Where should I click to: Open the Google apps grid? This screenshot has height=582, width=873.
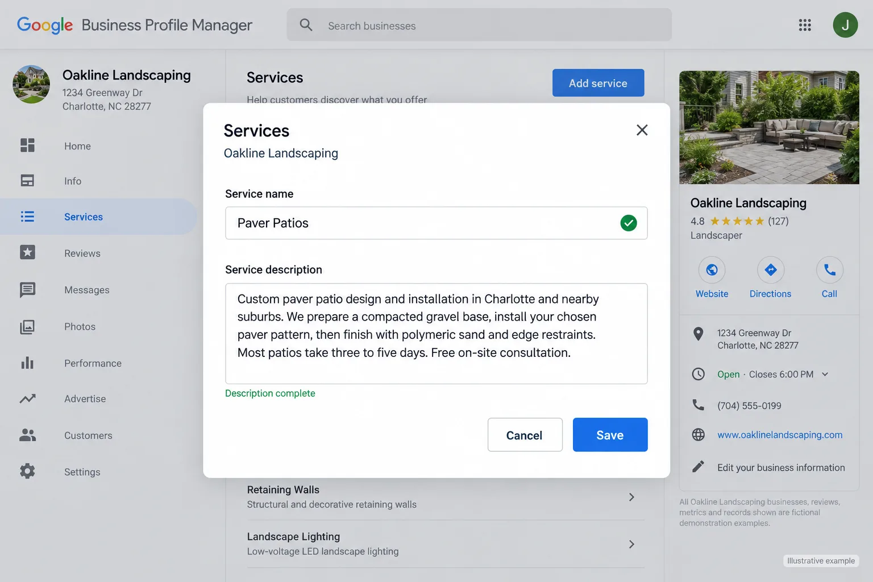click(x=805, y=25)
